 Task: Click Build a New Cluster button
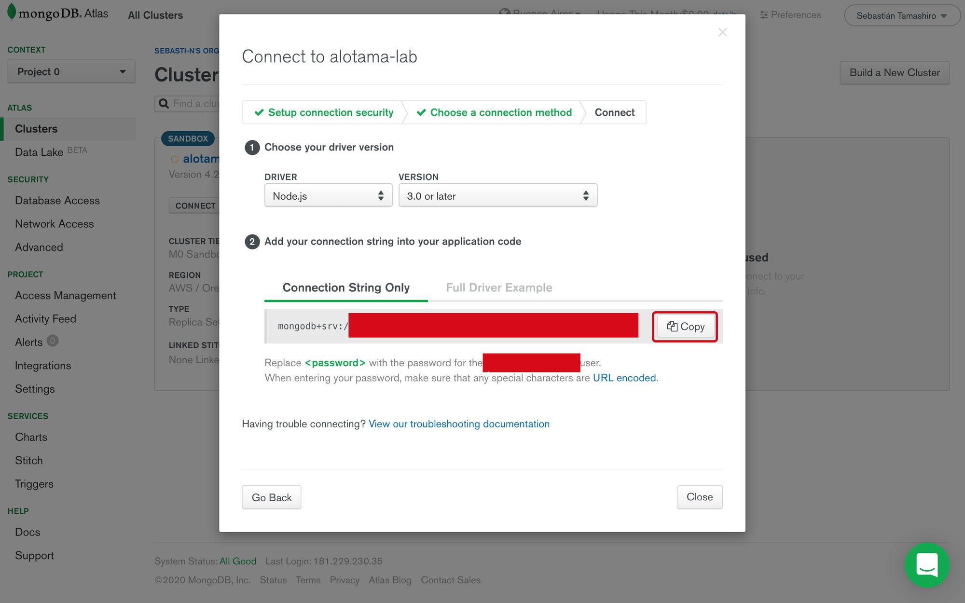coord(895,72)
